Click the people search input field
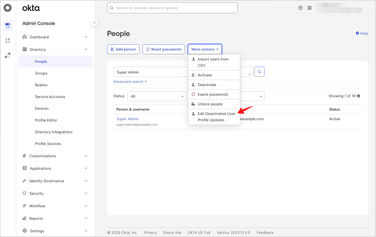Image resolution: width=376 pixels, height=237 pixels. point(150,72)
